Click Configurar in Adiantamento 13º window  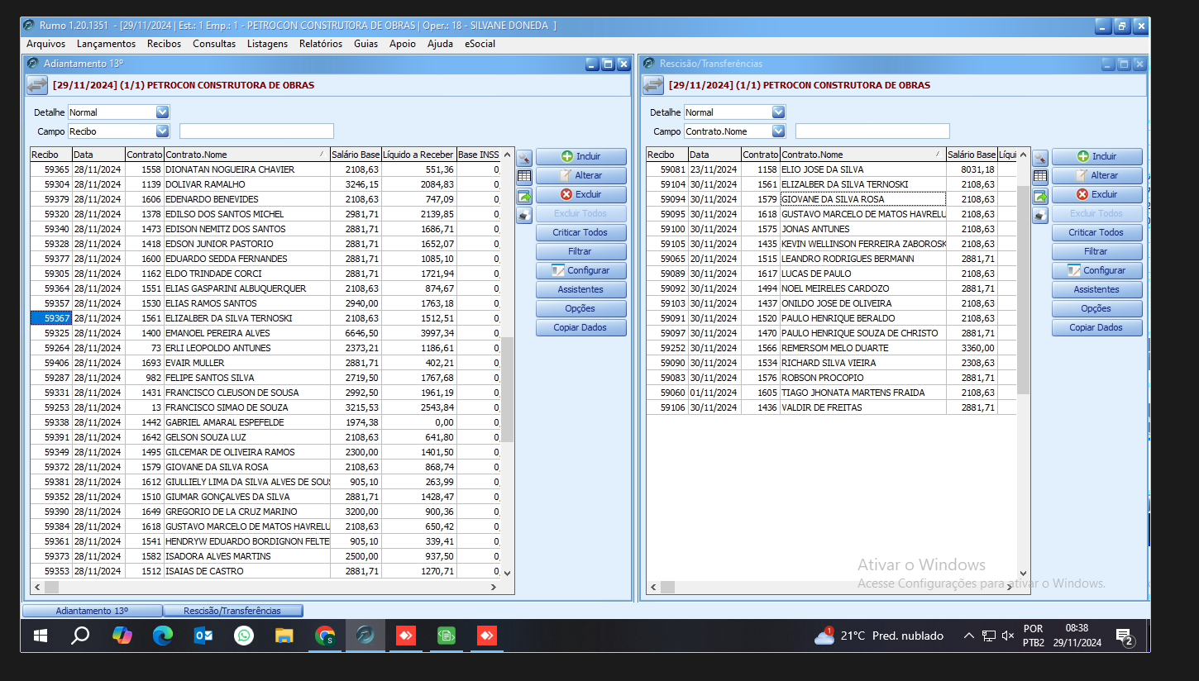[580, 270]
